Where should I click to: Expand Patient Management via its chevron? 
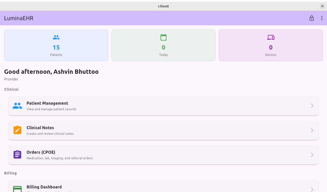(312, 106)
